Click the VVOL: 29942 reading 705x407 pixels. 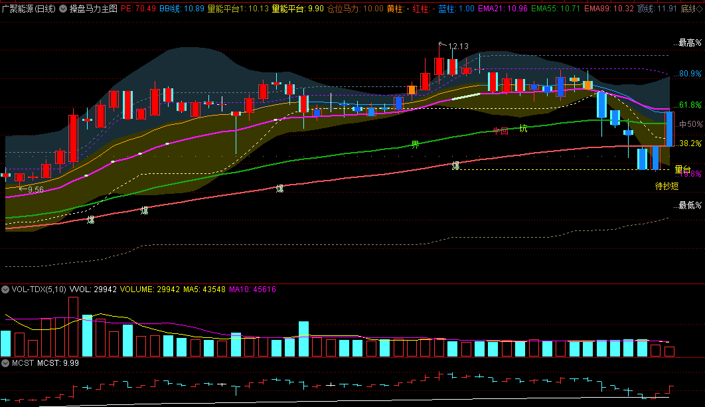(93, 289)
